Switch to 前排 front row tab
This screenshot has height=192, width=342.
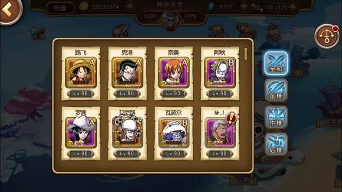(276, 91)
